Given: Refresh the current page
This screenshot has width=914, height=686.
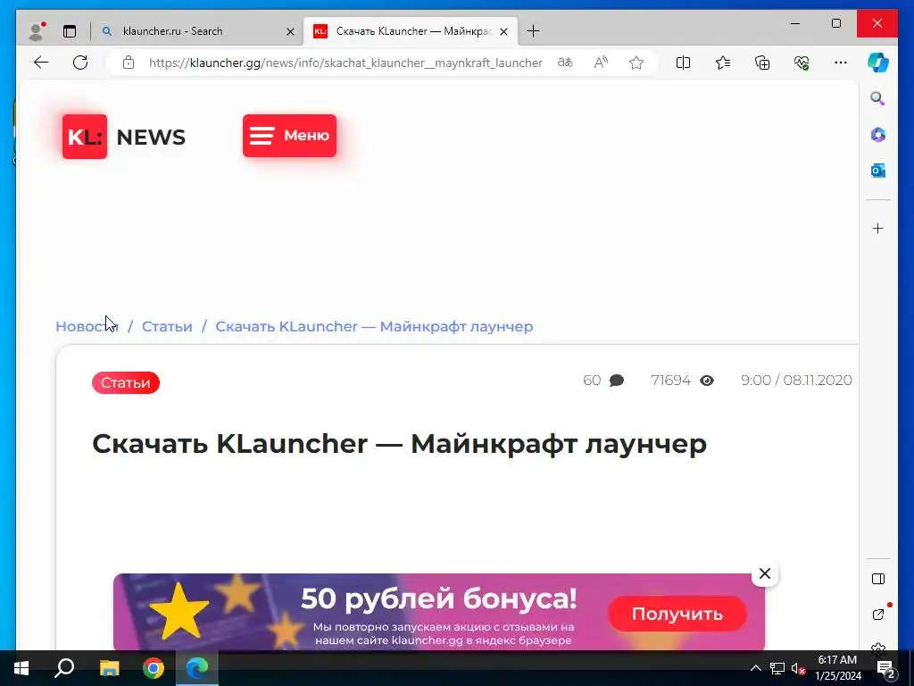Looking at the screenshot, I should 80,63.
